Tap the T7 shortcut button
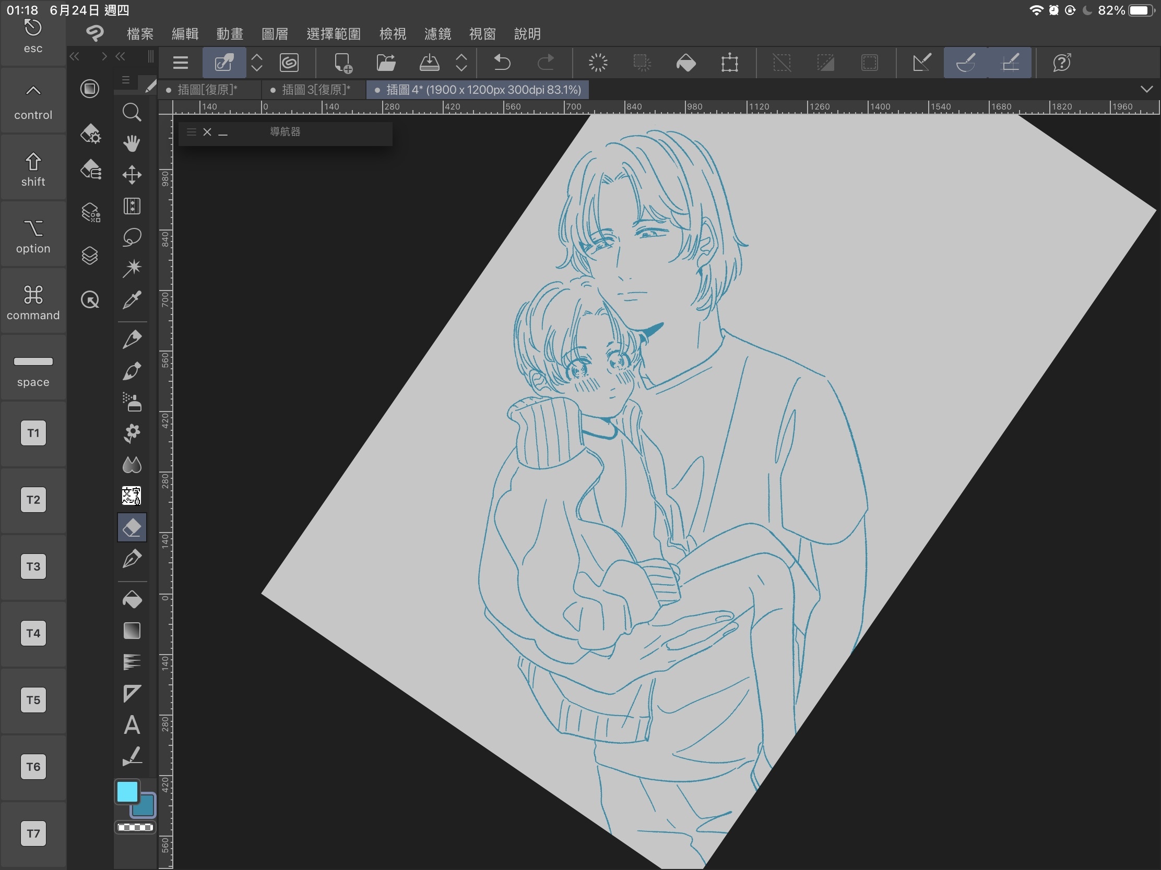The image size is (1161, 870). 33,833
